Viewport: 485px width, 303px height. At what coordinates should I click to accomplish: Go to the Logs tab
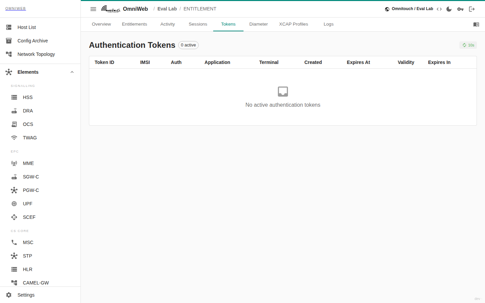(329, 24)
